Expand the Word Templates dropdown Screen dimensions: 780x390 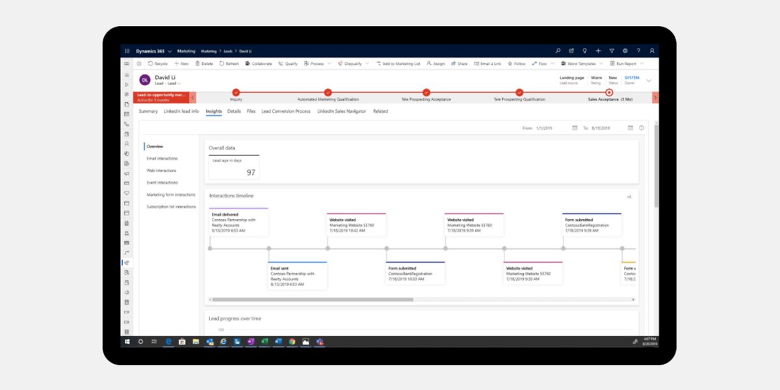click(601, 64)
